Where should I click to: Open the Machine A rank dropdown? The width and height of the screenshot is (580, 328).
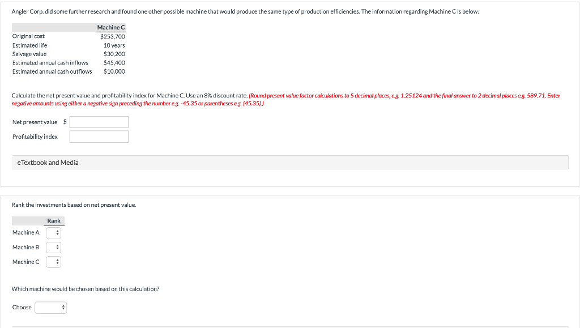tap(54, 233)
